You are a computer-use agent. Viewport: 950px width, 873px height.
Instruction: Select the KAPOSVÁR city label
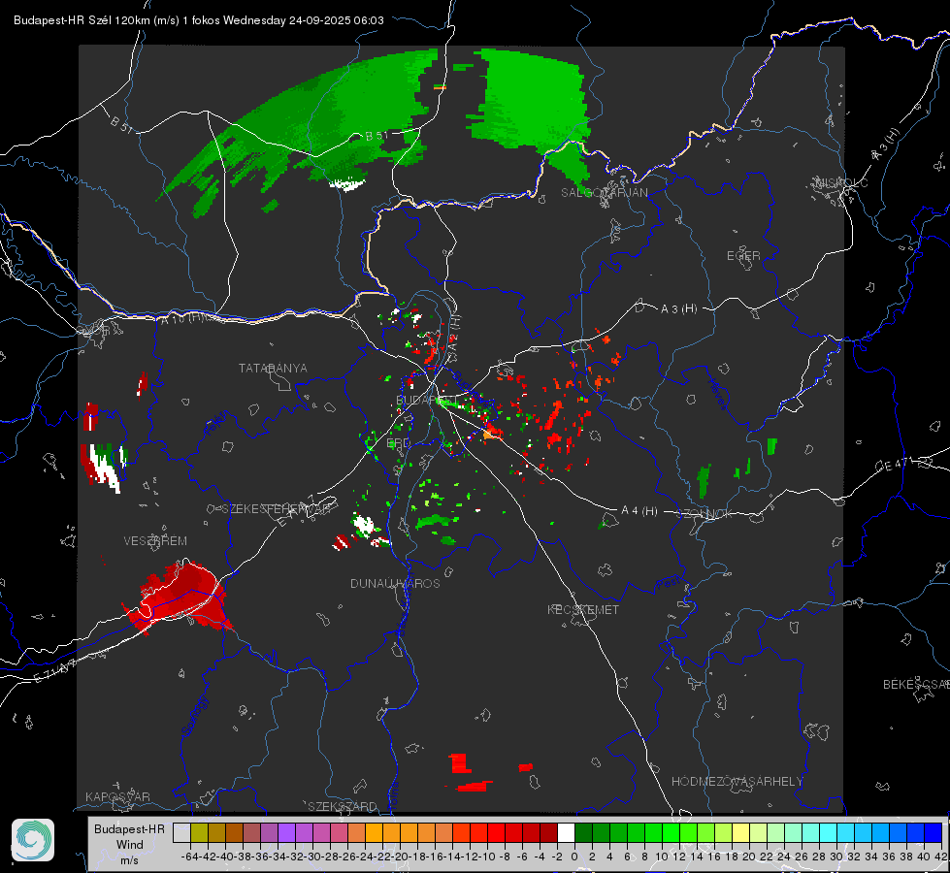click(117, 796)
